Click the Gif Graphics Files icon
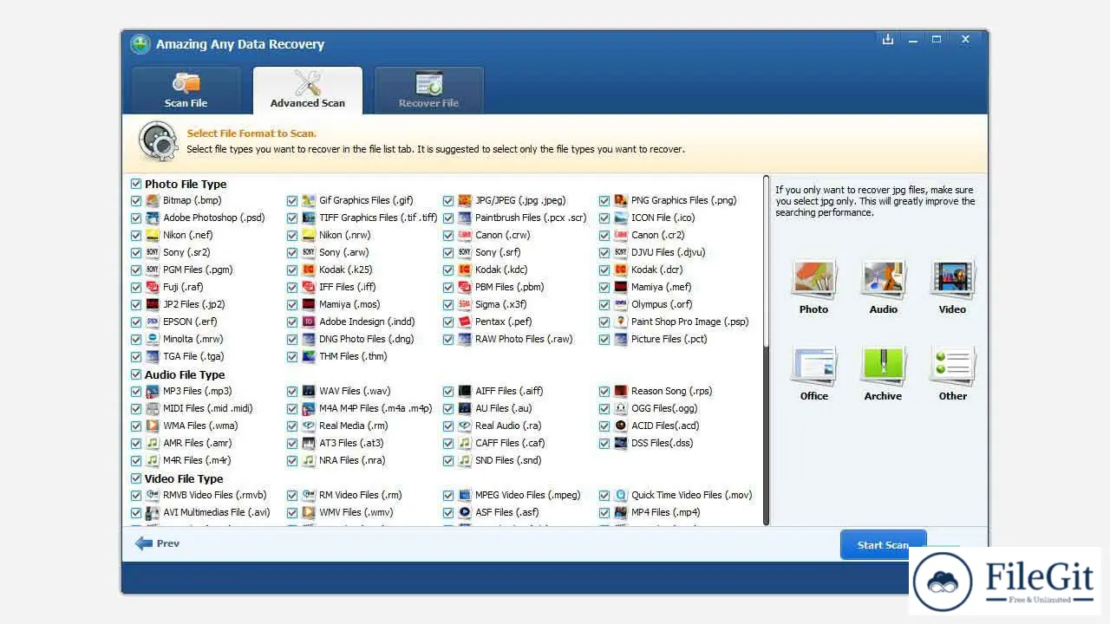Screen dimensions: 1110x624 (309, 200)
